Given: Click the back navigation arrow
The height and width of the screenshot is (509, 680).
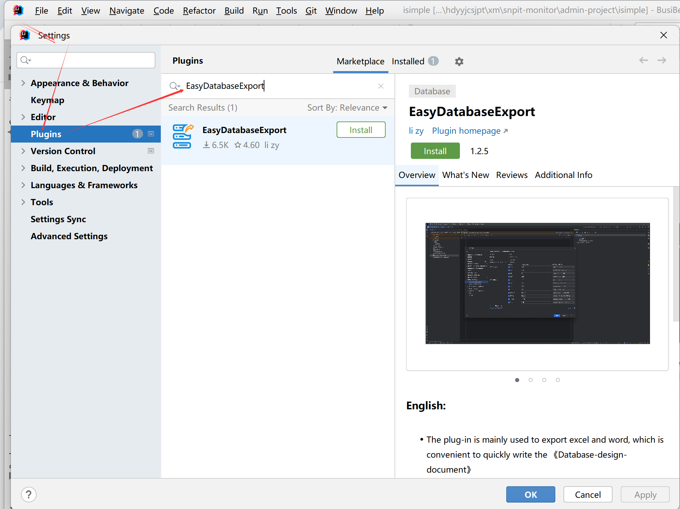Looking at the screenshot, I should pos(643,61).
